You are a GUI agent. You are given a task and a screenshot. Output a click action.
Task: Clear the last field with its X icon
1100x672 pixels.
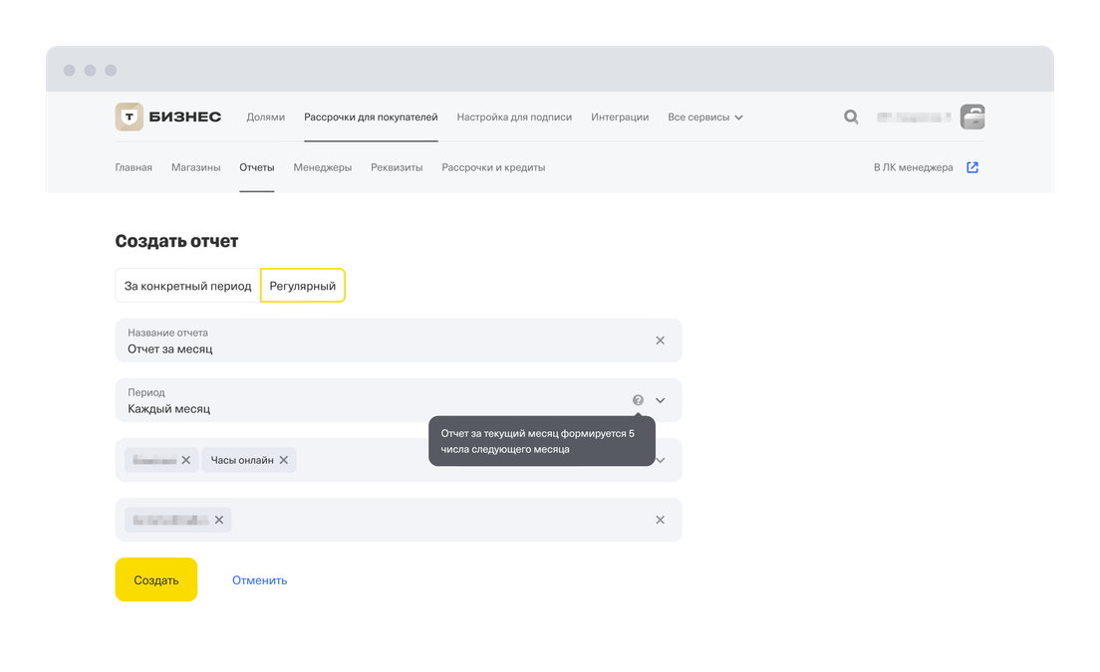(x=660, y=520)
